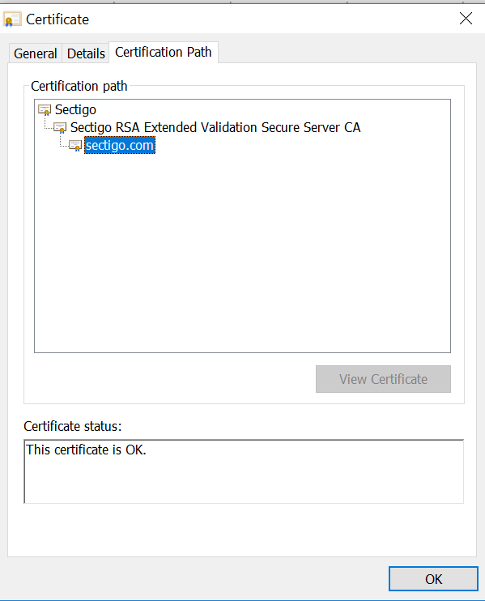Click the sectigo.com leaf certificate icon

tap(75, 145)
